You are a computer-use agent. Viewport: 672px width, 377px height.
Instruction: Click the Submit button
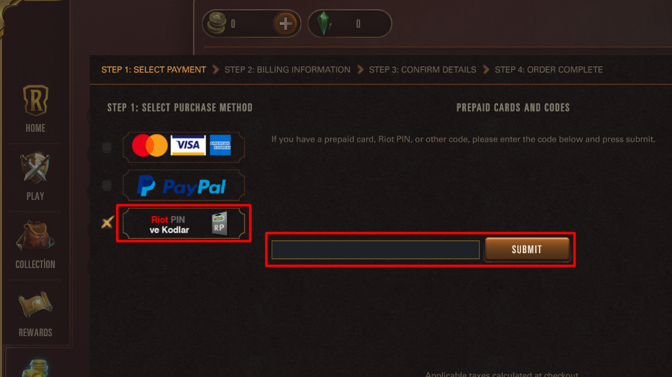[527, 249]
